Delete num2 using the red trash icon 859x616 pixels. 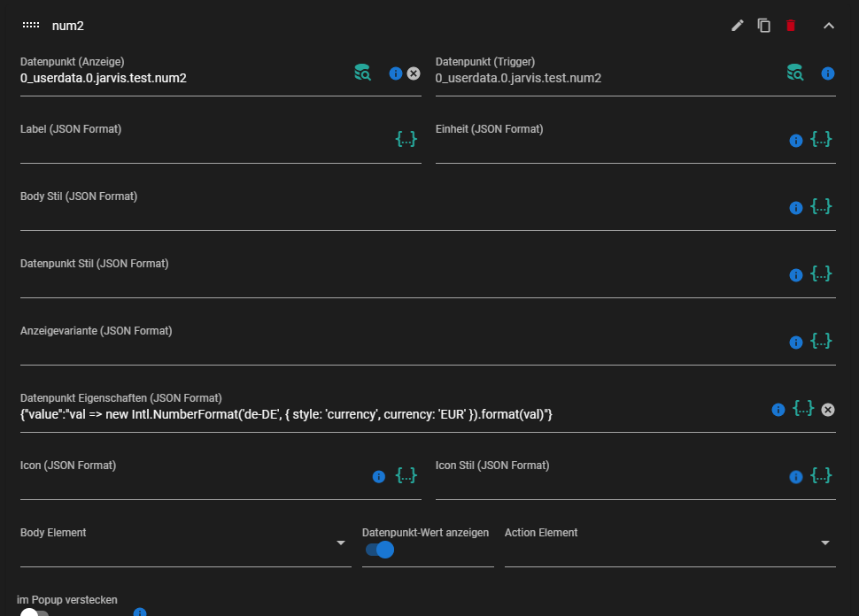pos(791,26)
